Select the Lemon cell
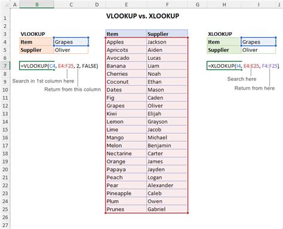This screenshot has height=229, width=283. tap(126, 121)
